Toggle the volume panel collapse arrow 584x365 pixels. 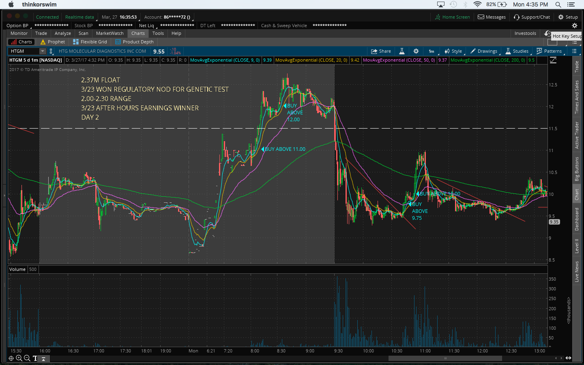click(x=43, y=359)
